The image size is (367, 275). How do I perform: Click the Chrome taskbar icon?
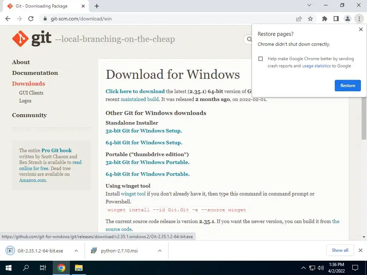61,268
